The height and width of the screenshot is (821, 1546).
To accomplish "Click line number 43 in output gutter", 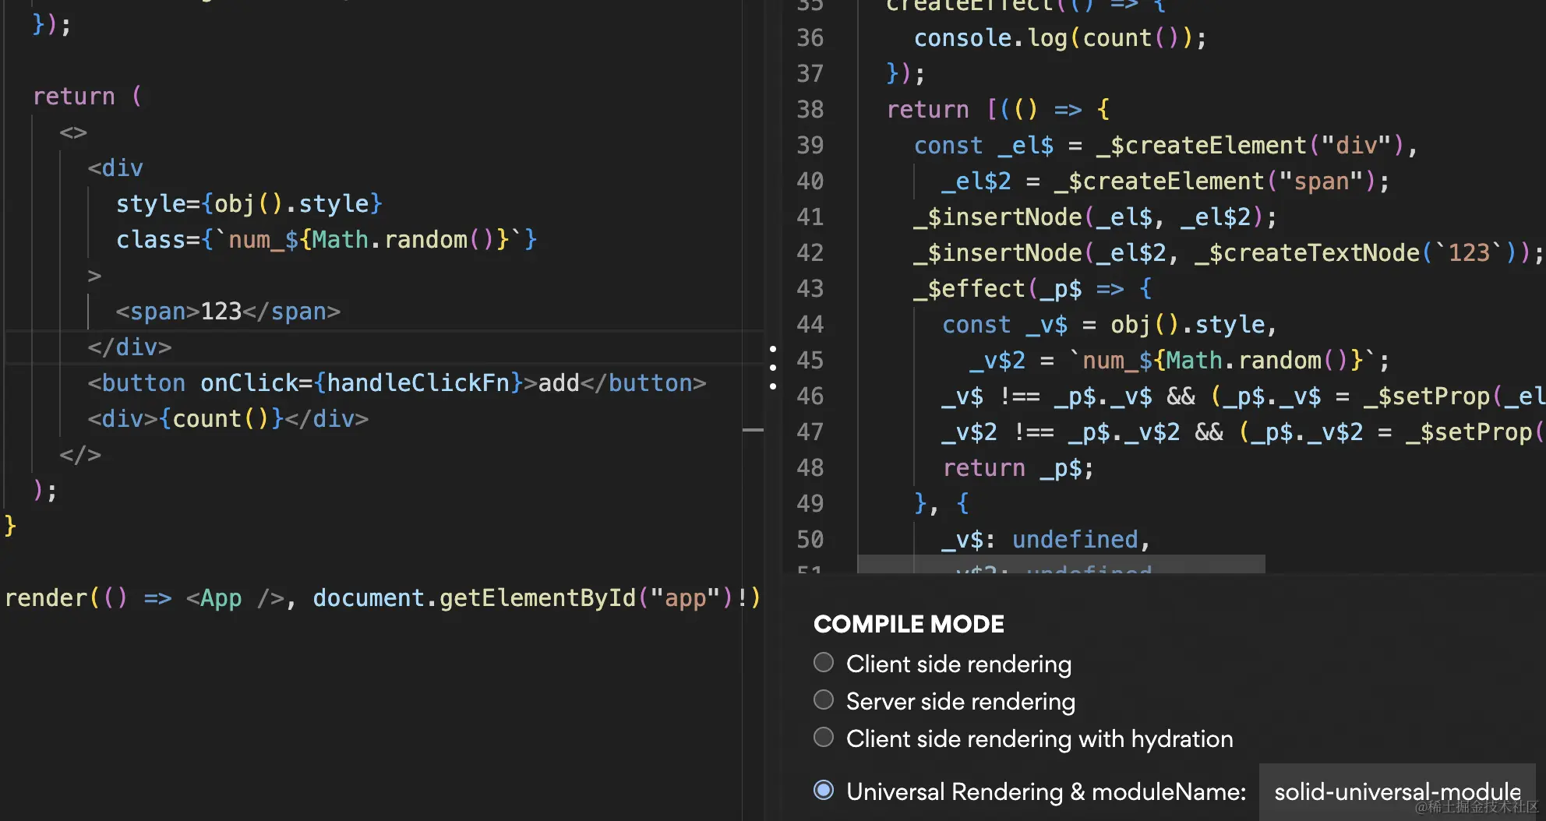I will click(x=810, y=289).
